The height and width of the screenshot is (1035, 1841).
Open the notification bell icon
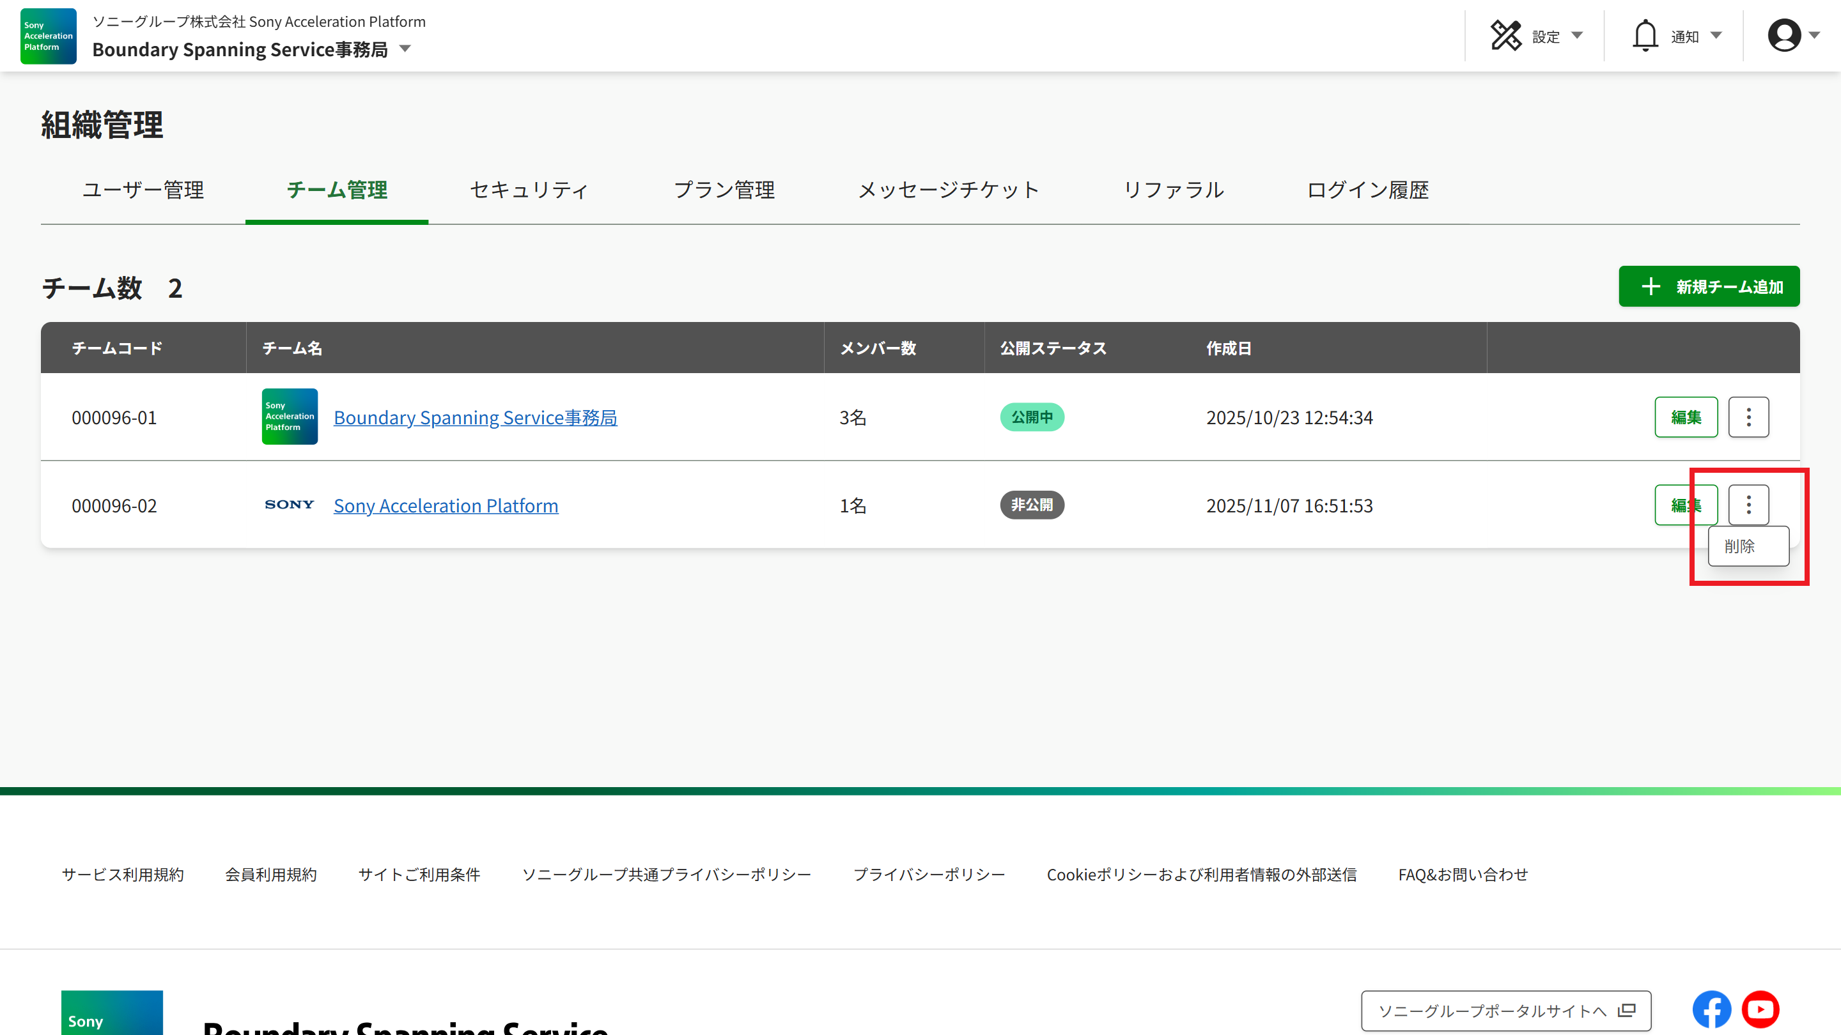click(1645, 35)
